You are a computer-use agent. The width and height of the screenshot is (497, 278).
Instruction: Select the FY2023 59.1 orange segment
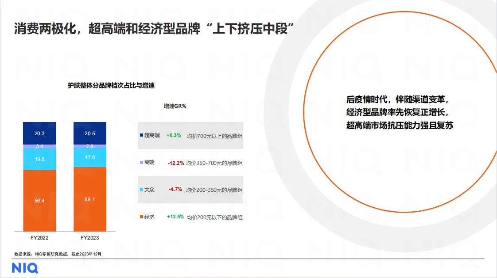(x=90, y=199)
